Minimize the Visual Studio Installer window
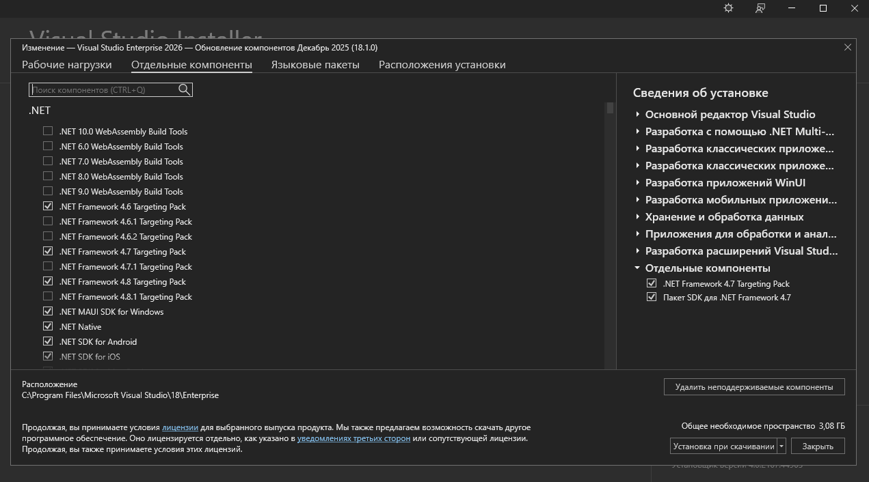This screenshot has height=482, width=869. (792, 8)
